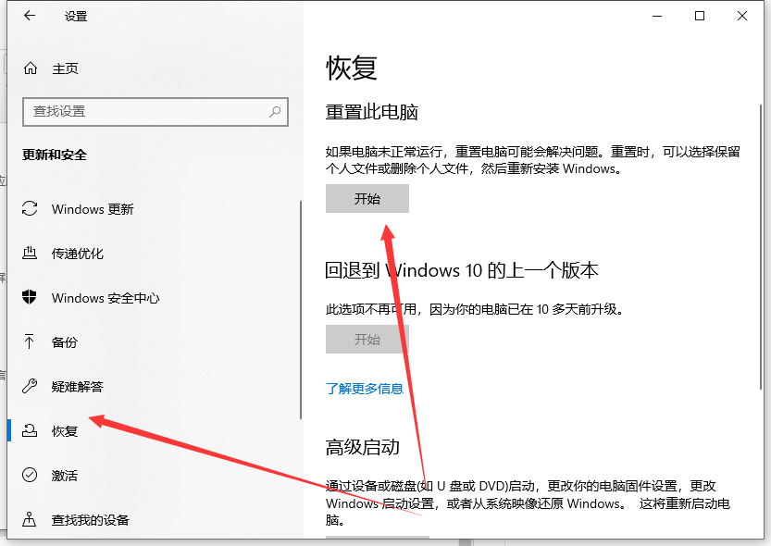771x546 pixels.
Task: Click the back arrow in title bar
Action: pos(30,16)
